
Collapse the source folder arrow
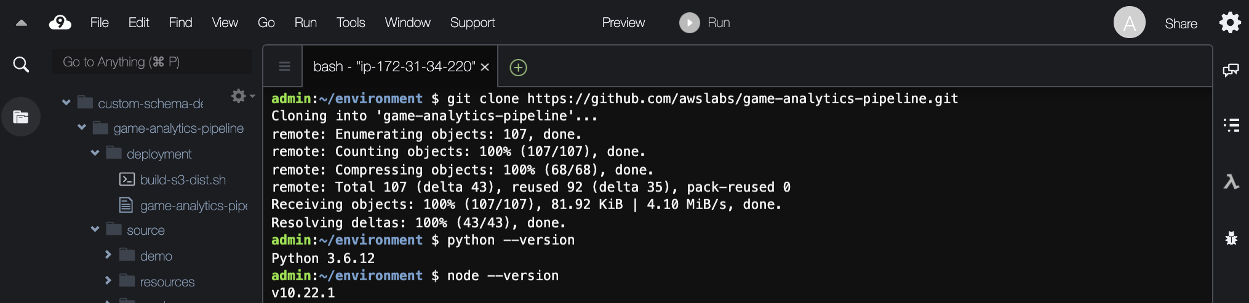[x=95, y=229]
